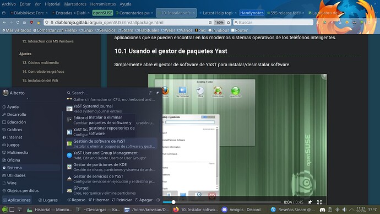The width and height of the screenshot is (380, 214).
Task: Open the Archivo menu
Action: pyautogui.click(x=9, y=4)
